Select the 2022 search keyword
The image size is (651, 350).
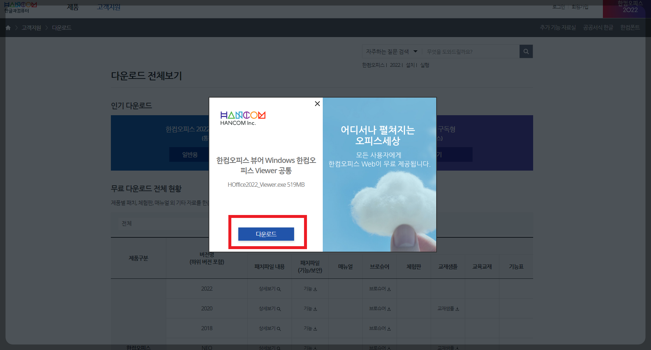[x=395, y=65]
